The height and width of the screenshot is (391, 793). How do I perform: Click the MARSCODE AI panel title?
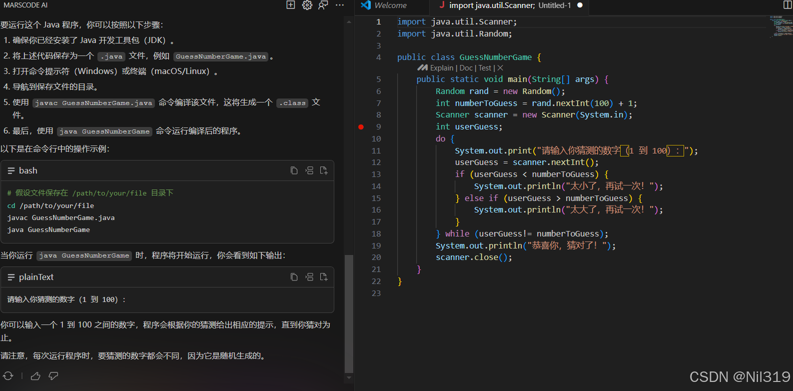coord(26,5)
